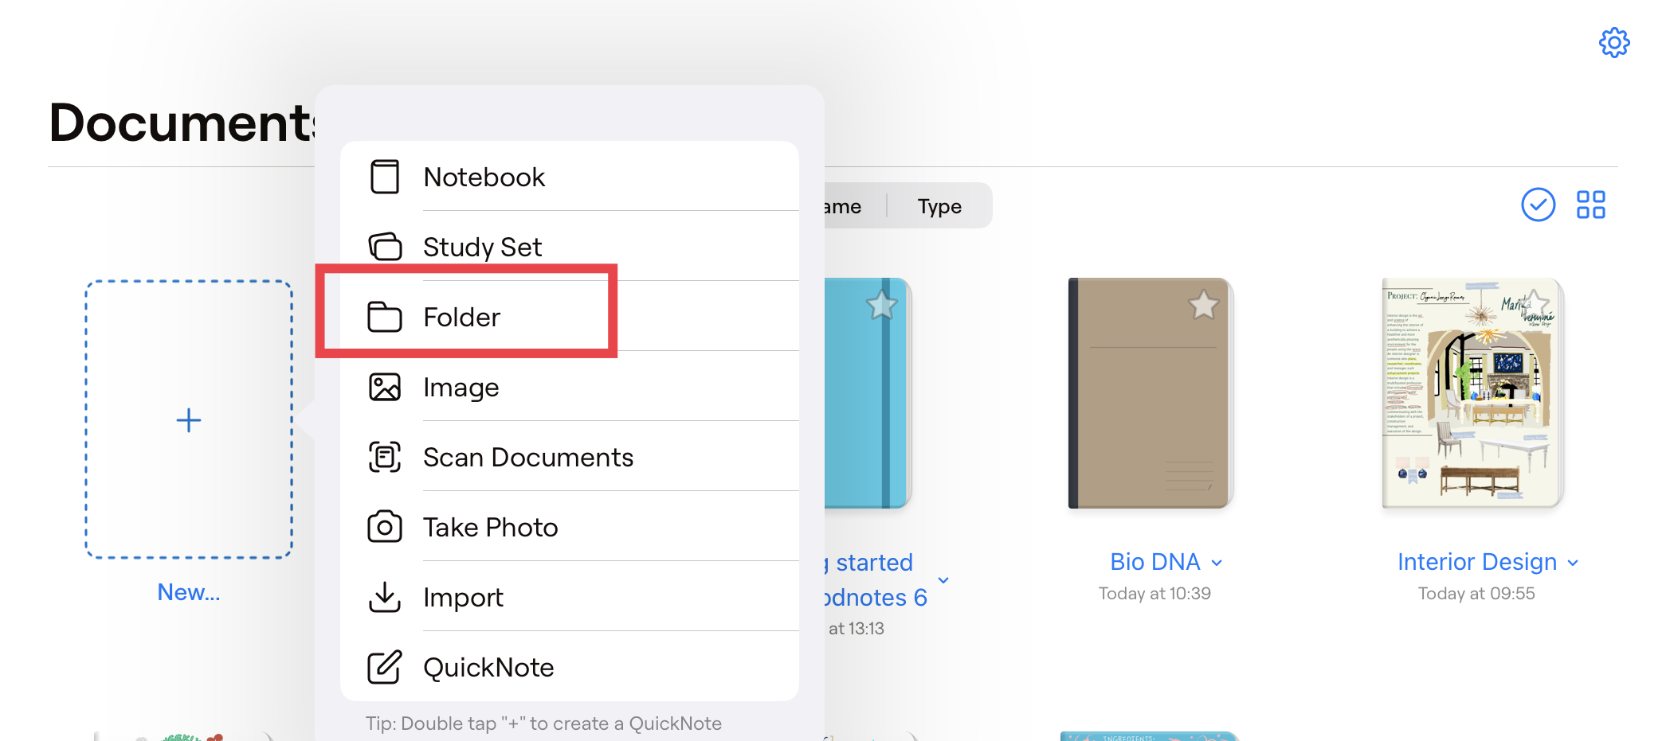Screen dimensions: 1666x741
Task: Open the Bio DNA options dropdown
Action: point(1217,562)
